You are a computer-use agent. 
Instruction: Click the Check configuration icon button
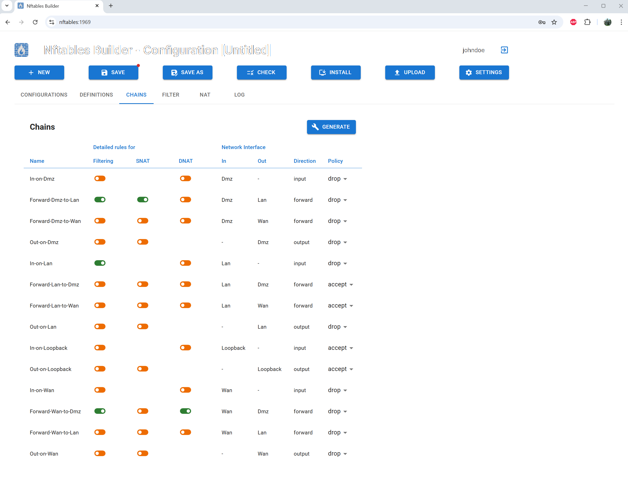[x=250, y=72]
